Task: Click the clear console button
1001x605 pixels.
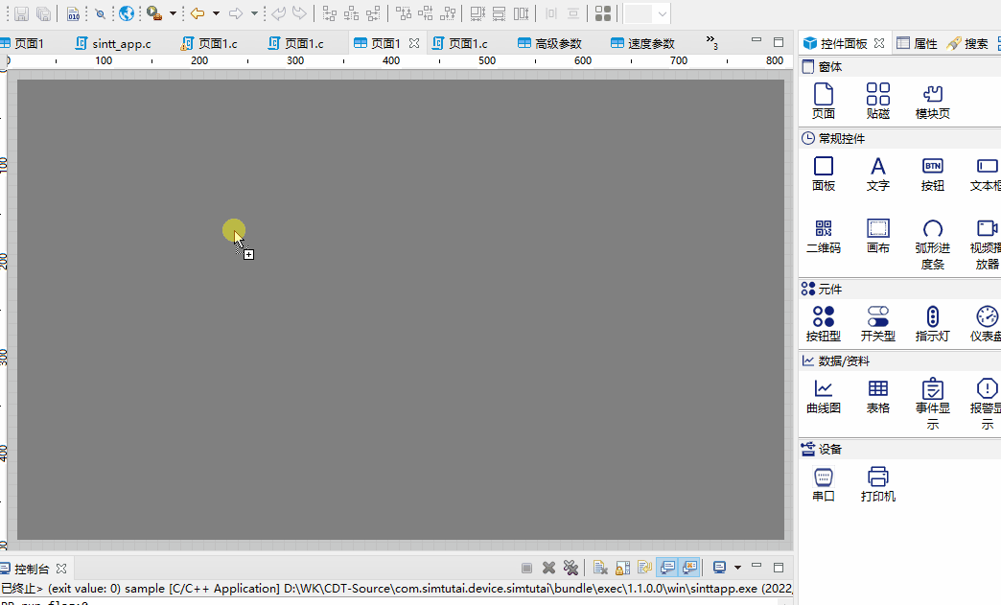Action: pos(601,568)
